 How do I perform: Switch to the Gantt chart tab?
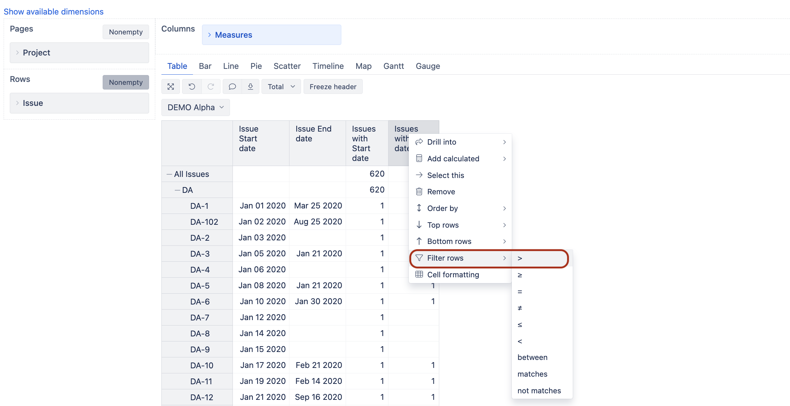pyautogui.click(x=394, y=66)
